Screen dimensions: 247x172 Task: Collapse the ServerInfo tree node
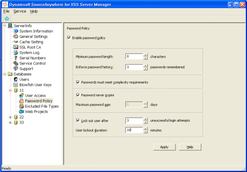[5, 26]
